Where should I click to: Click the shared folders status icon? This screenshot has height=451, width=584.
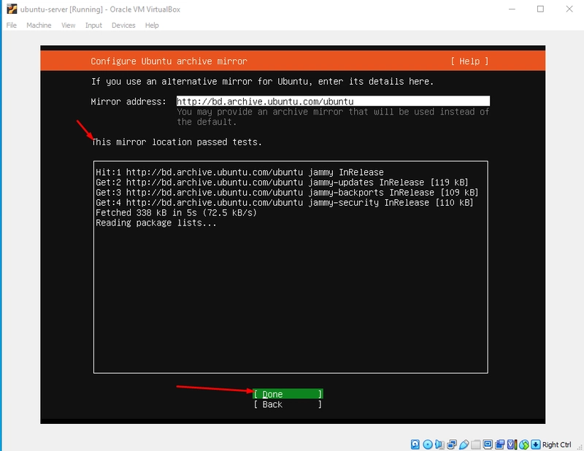coord(476,444)
